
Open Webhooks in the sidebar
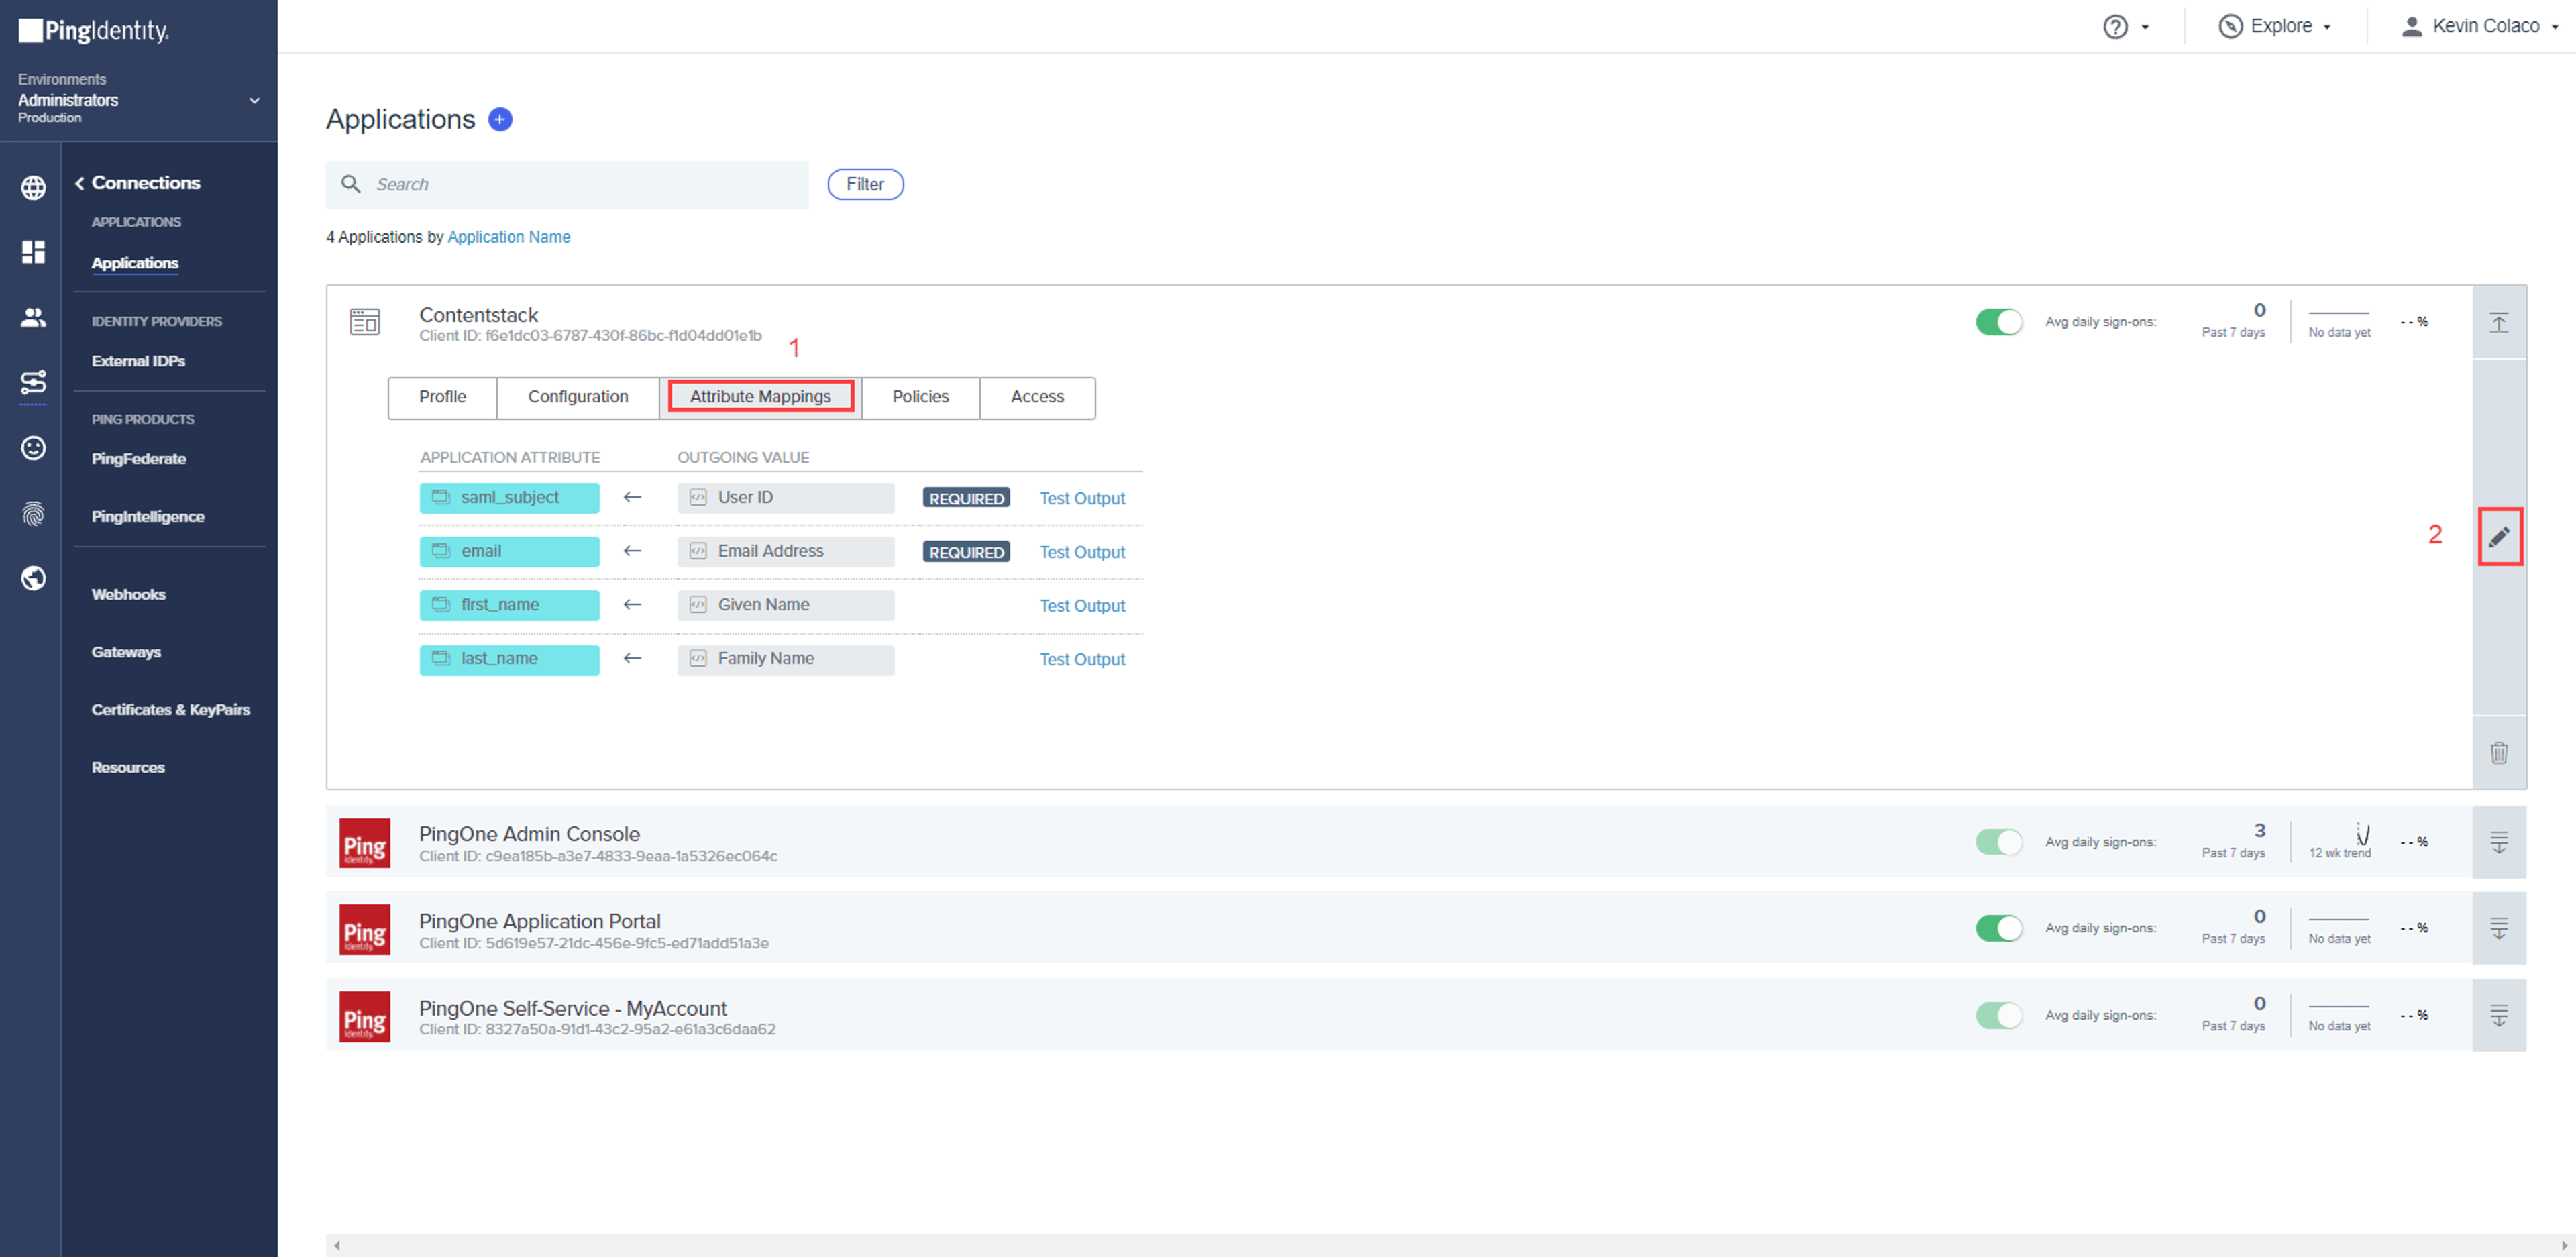coord(129,595)
